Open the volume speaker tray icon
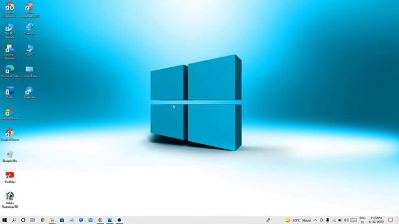The width and height of the screenshot is (399, 224). [346, 220]
